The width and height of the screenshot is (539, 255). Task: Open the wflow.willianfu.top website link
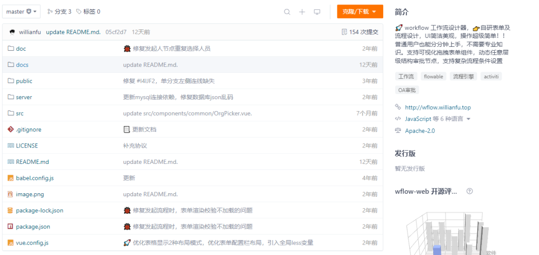[x=438, y=107]
